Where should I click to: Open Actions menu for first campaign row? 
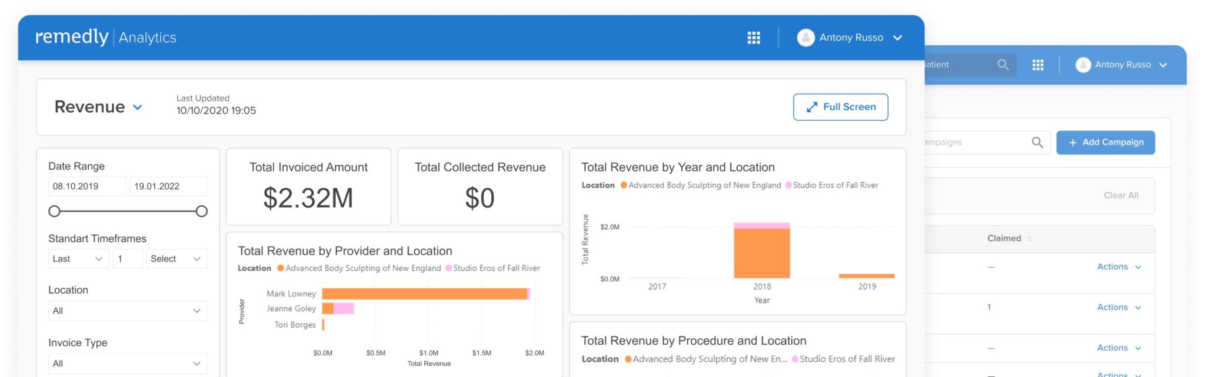click(x=1119, y=267)
